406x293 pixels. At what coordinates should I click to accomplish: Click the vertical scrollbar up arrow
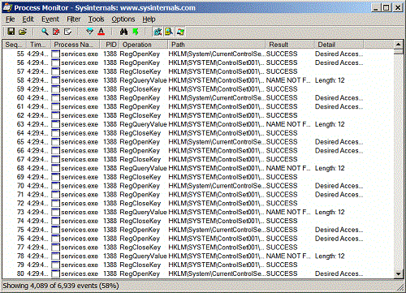(x=398, y=45)
